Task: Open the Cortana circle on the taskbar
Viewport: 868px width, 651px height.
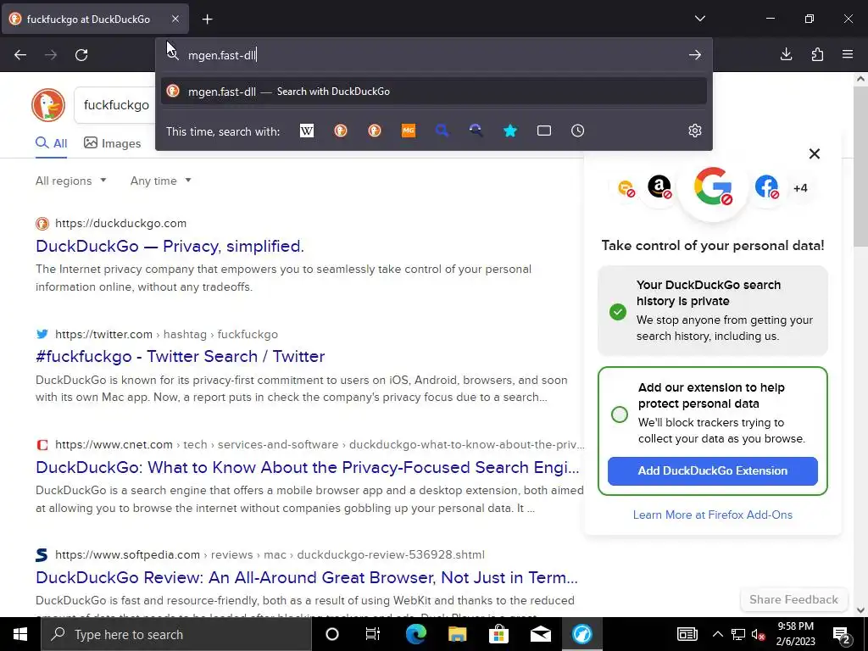Action: (x=331, y=634)
